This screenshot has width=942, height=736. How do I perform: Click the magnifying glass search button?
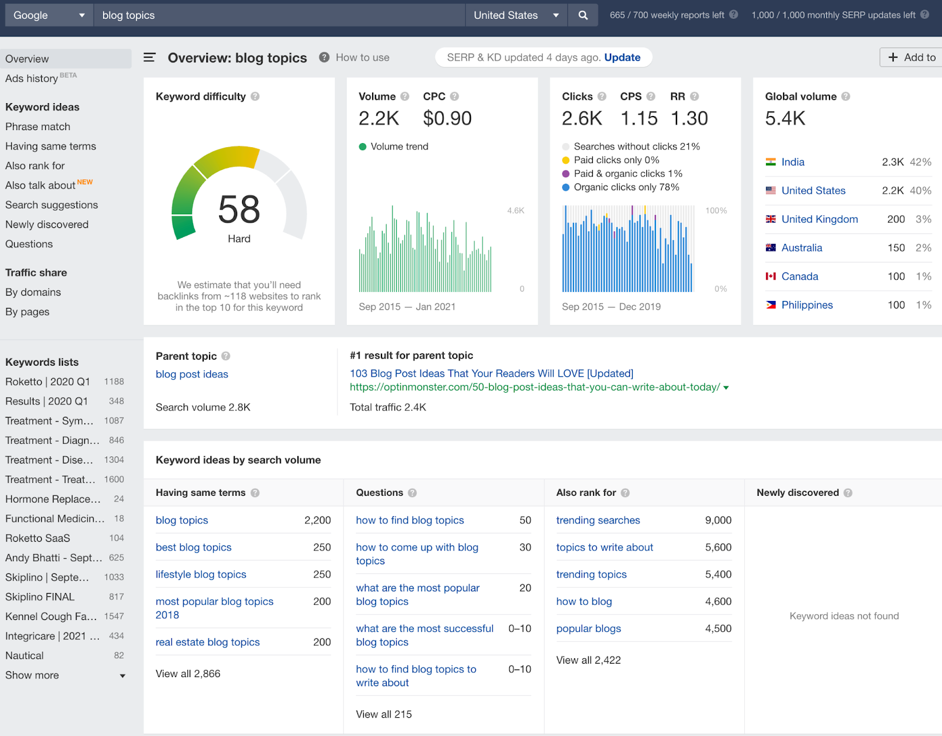583,15
